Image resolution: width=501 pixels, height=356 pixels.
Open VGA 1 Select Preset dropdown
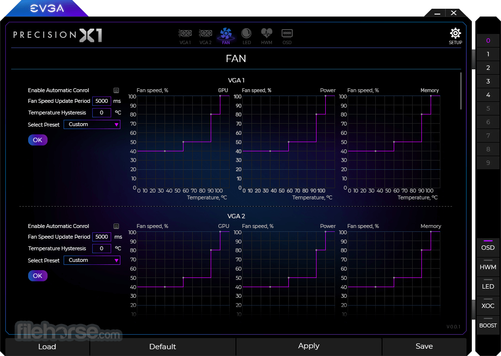click(92, 125)
